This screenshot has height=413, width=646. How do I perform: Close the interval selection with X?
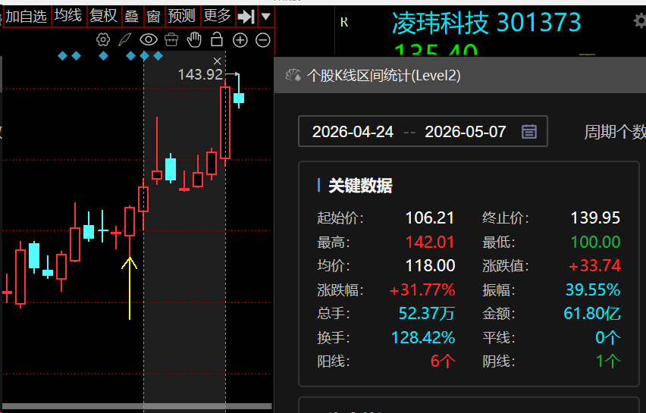point(217,61)
